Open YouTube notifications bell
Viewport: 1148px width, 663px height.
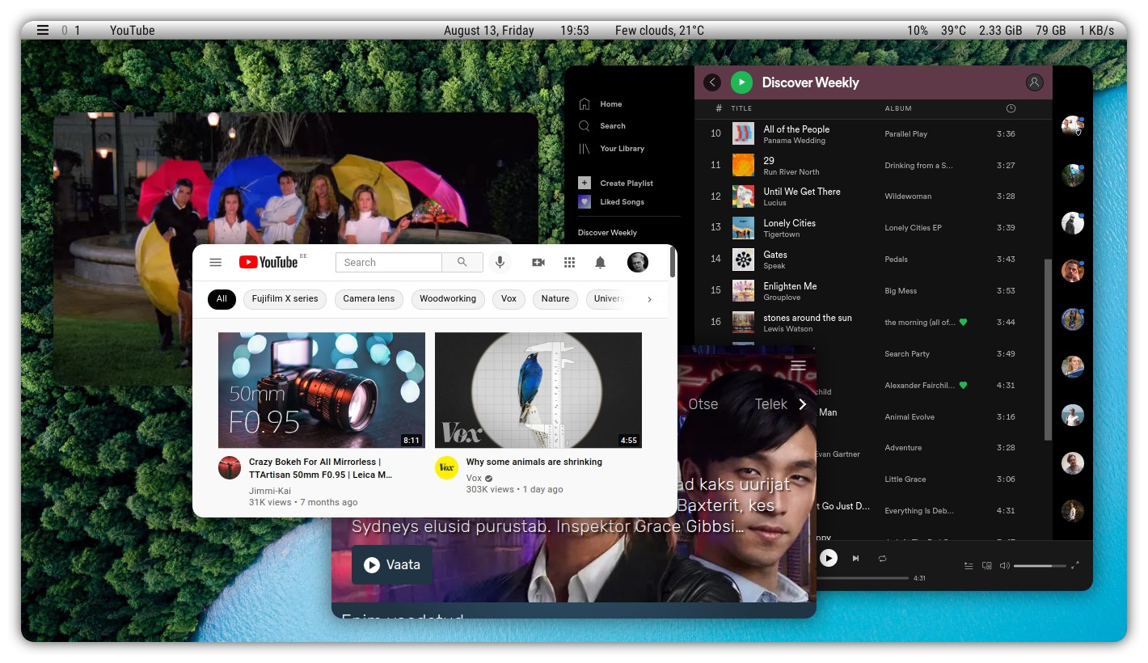pos(600,262)
